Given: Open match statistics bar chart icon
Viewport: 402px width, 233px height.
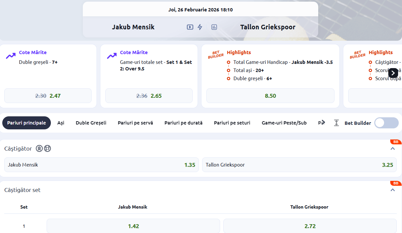Looking at the screenshot, I should pos(214,27).
